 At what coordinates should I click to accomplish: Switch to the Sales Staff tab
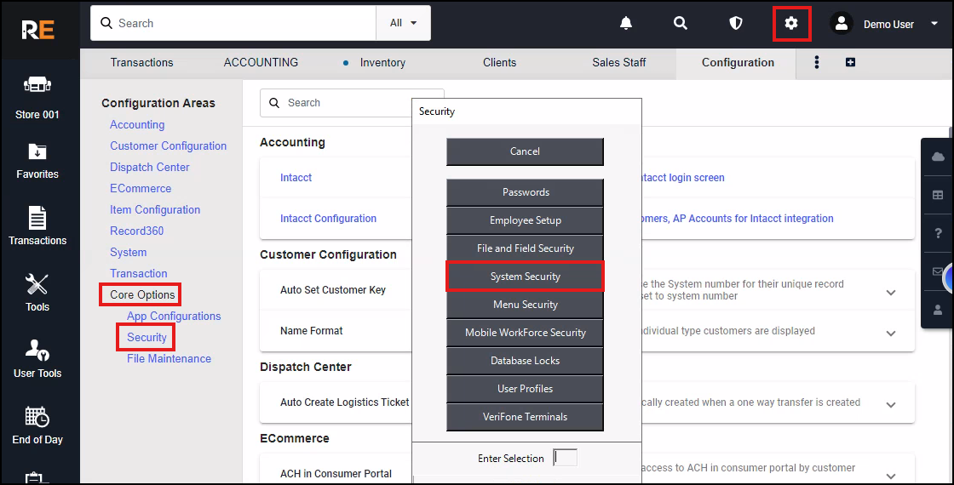[x=618, y=62]
